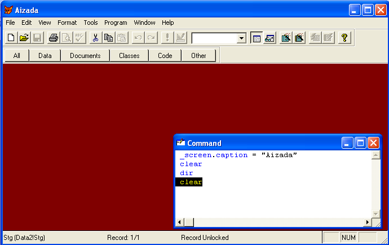
Task: Click the Redo arrow icon
Action: pos(151,38)
